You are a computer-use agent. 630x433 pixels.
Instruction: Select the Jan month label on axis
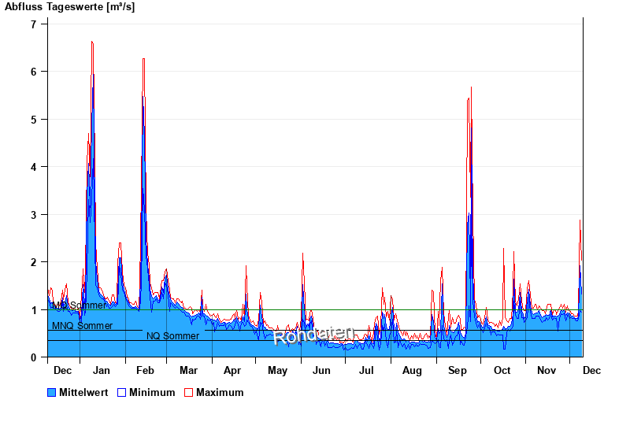click(100, 370)
